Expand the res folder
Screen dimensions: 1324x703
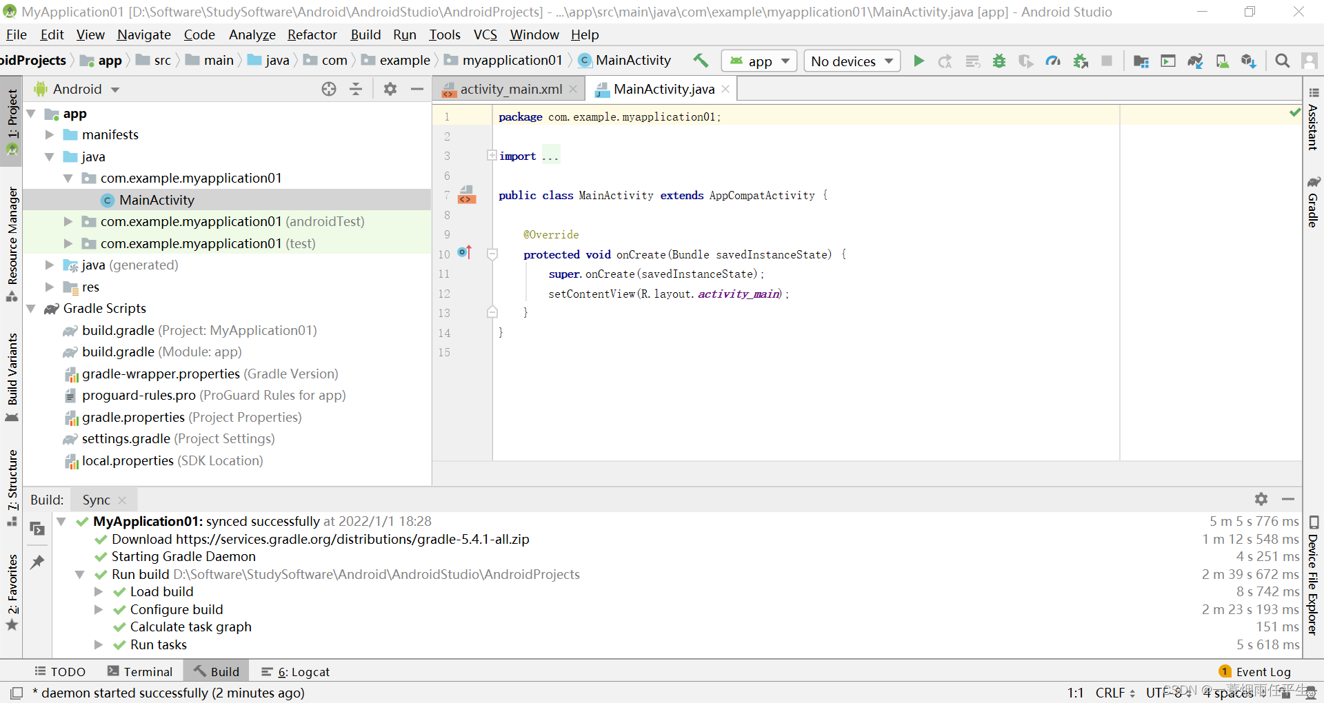point(50,287)
